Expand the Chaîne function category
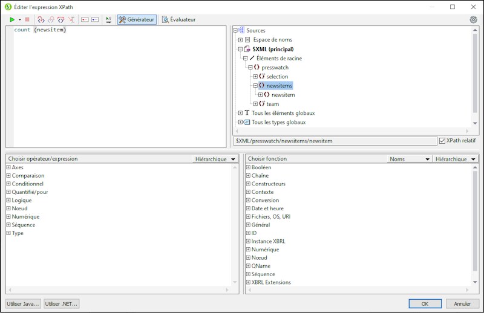This screenshot has width=484, height=313. (248, 175)
